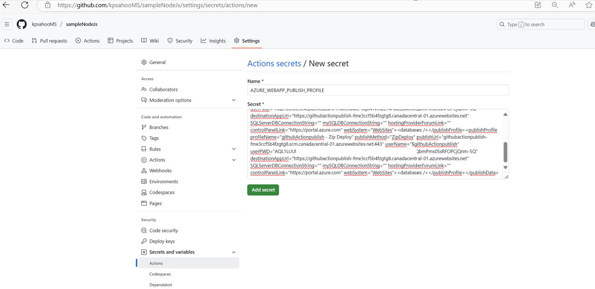Click the Tags icon in the sidebar
This screenshot has width=595, height=289.
tap(144, 138)
